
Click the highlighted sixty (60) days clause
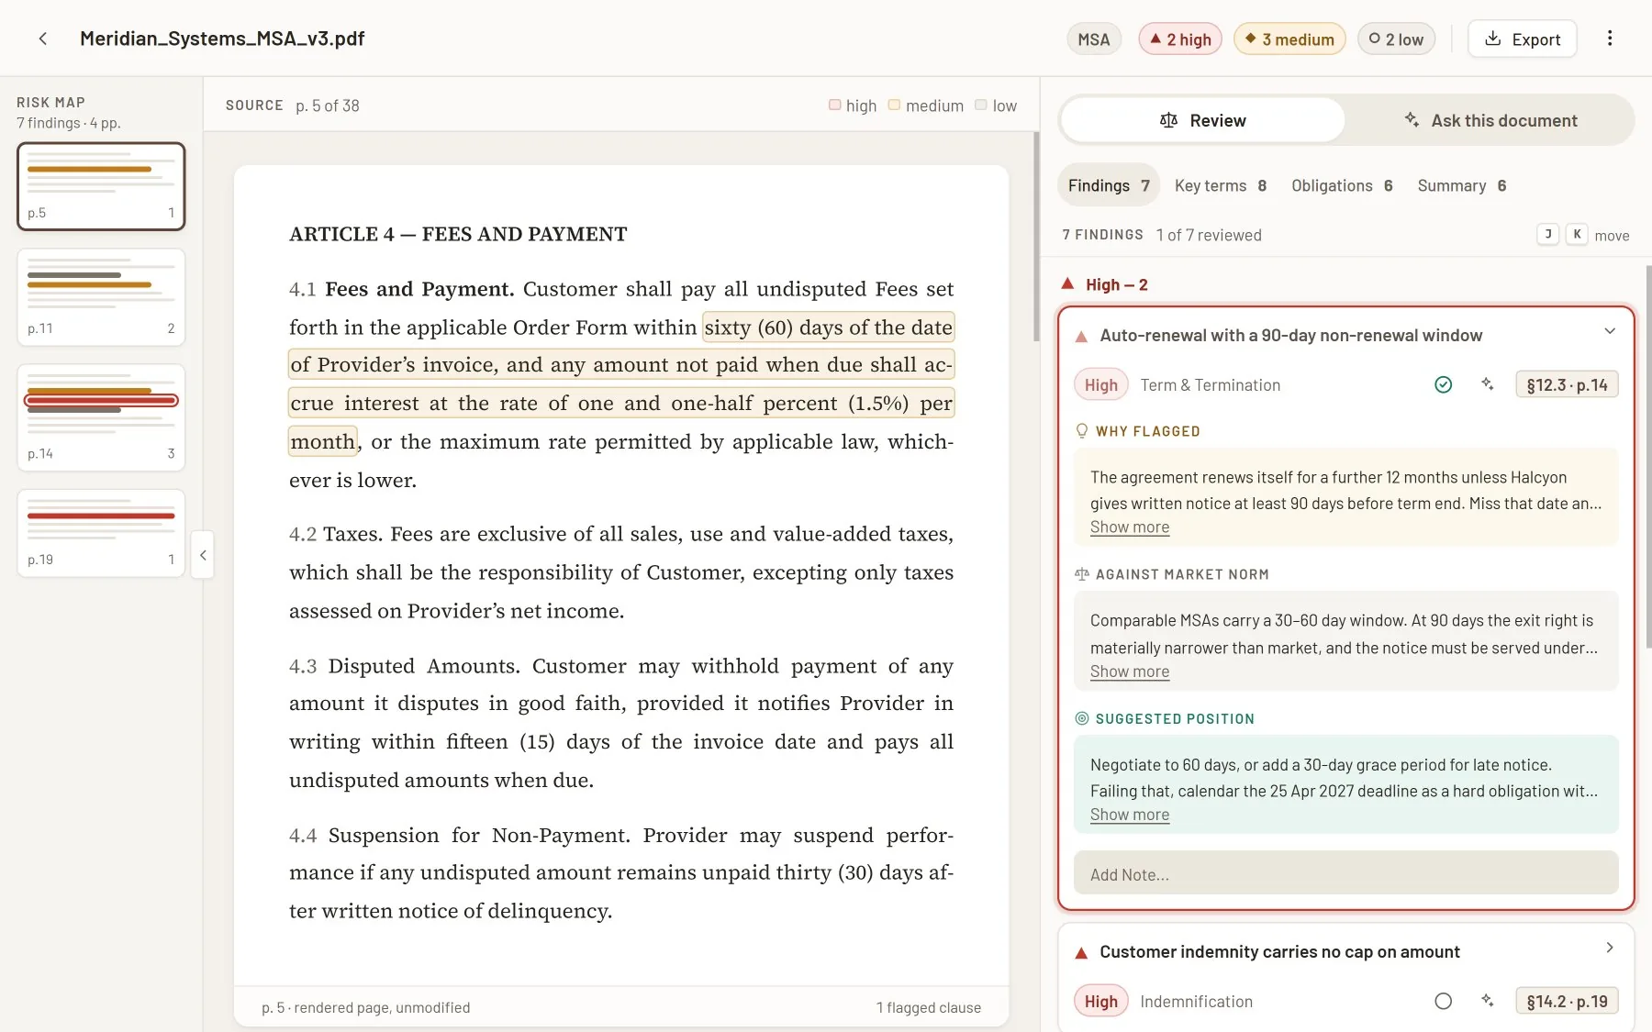coord(621,384)
